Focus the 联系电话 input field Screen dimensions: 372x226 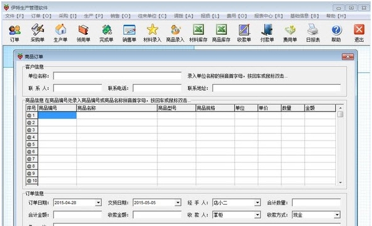[x=157, y=88]
